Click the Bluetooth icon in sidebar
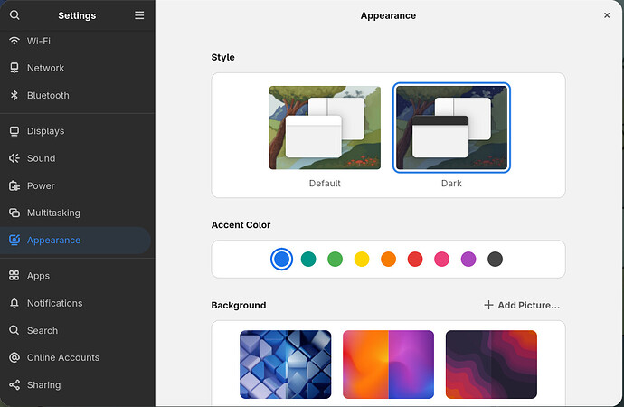Image resolution: width=624 pixels, height=407 pixels. (14, 95)
